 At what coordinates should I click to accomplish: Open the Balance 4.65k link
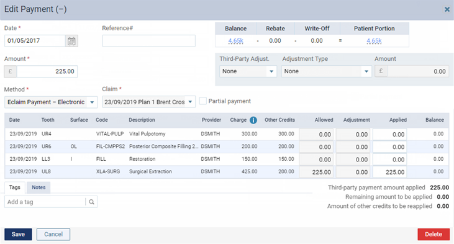coord(235,41)
